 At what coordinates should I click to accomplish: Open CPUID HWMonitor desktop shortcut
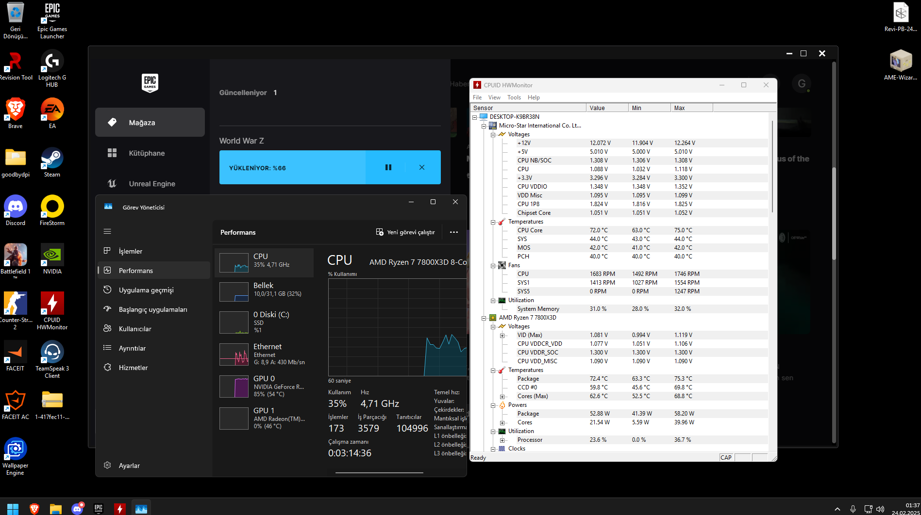click(52, 311)
